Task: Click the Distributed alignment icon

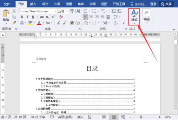Action: click(x=108, y=17)
